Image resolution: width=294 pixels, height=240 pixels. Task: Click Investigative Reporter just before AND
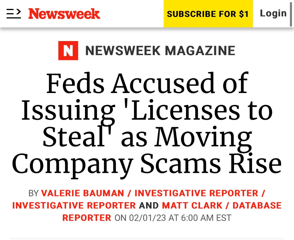(74, 206)
